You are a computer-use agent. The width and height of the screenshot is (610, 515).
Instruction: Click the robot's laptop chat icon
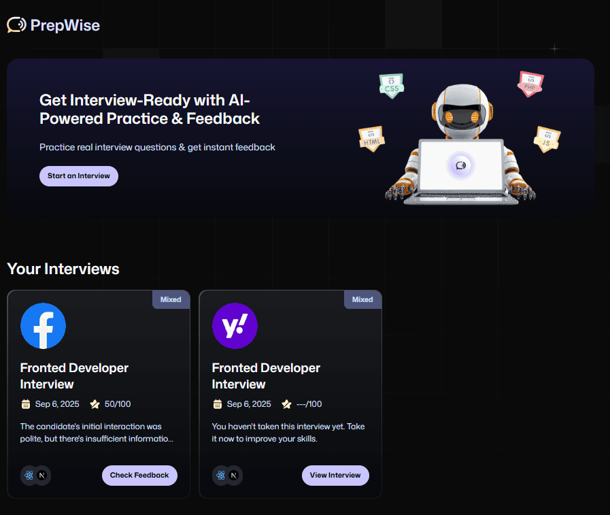pyautogui.click(x=460, y=165)
